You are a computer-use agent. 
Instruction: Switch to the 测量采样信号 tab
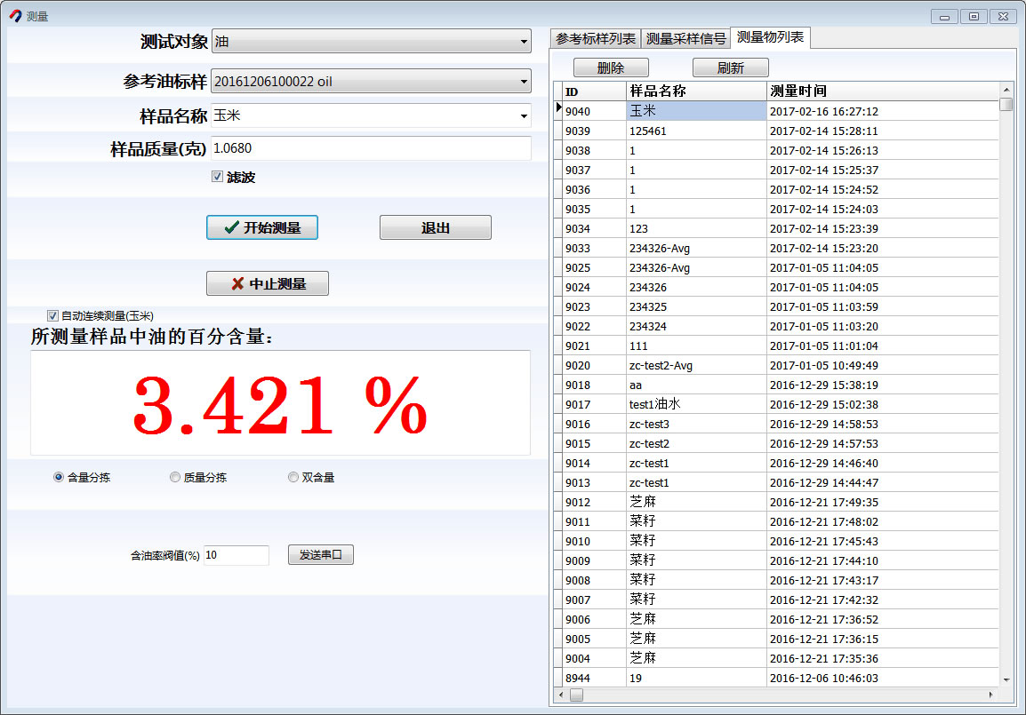point(686,37)
